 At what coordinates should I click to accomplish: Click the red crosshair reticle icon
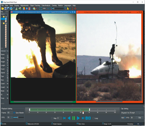tap(75, 9)
